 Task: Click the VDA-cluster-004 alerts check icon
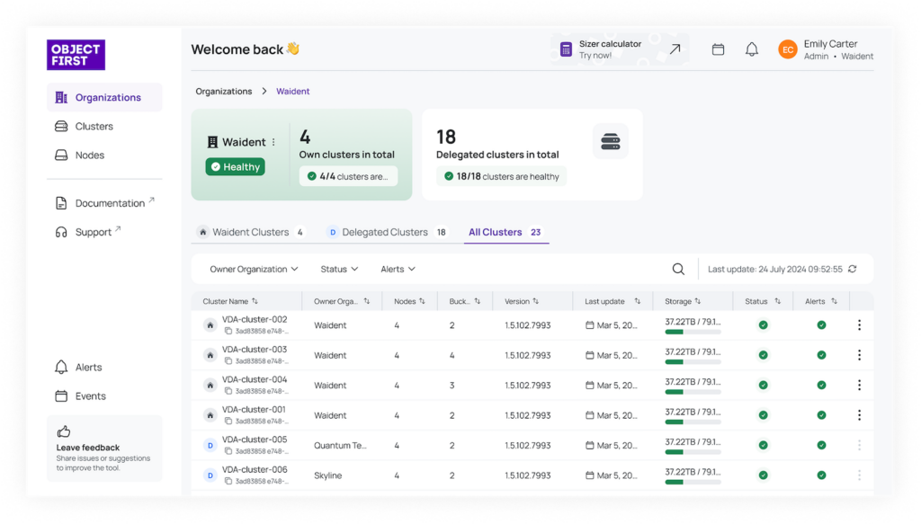point(821,385)
